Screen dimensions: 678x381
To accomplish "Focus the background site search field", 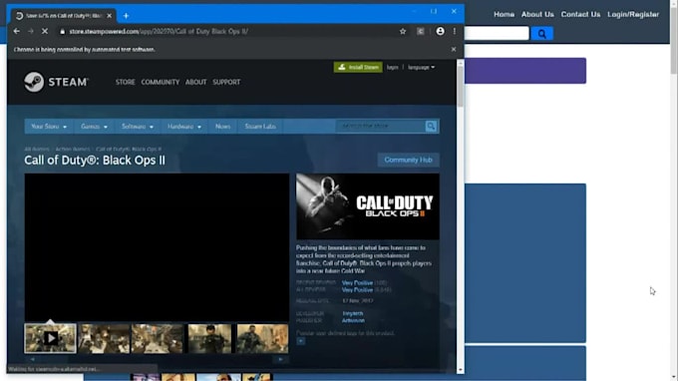I will [x=497, y=33].
